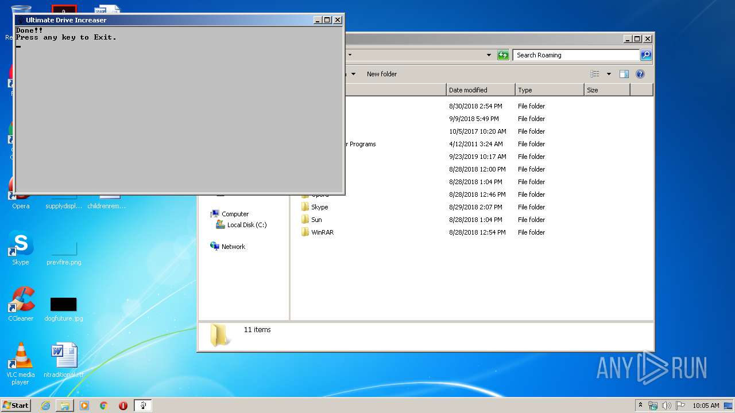
Task: Select the ntraditional.rtf desktop document
Action: [64, 361]
